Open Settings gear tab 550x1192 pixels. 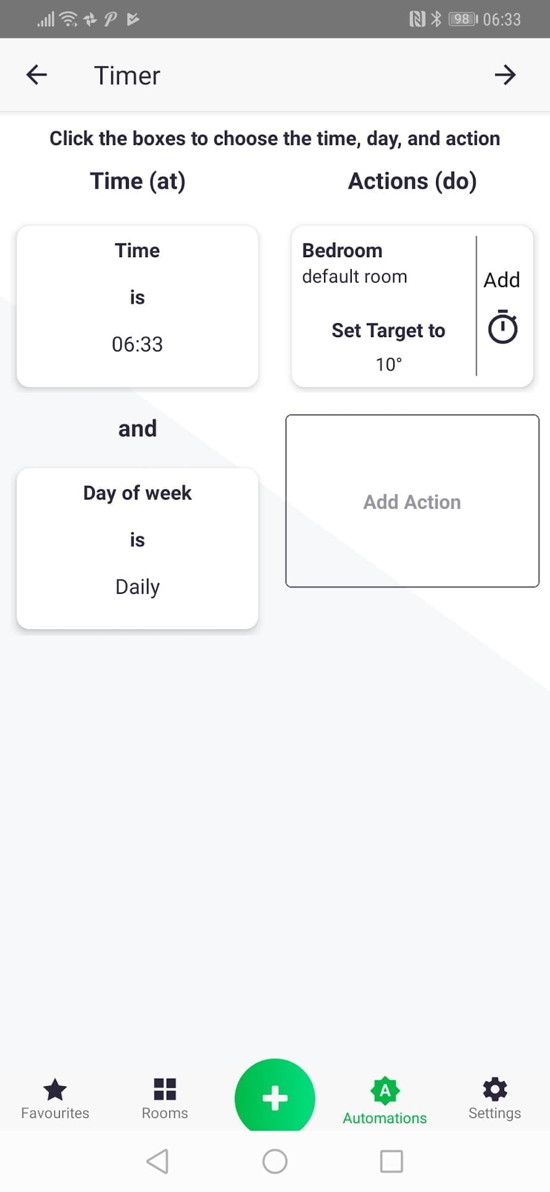(494, 1098)
